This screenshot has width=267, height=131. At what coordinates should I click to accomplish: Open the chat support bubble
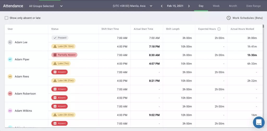pyautogui.click(x=259, y=122)
